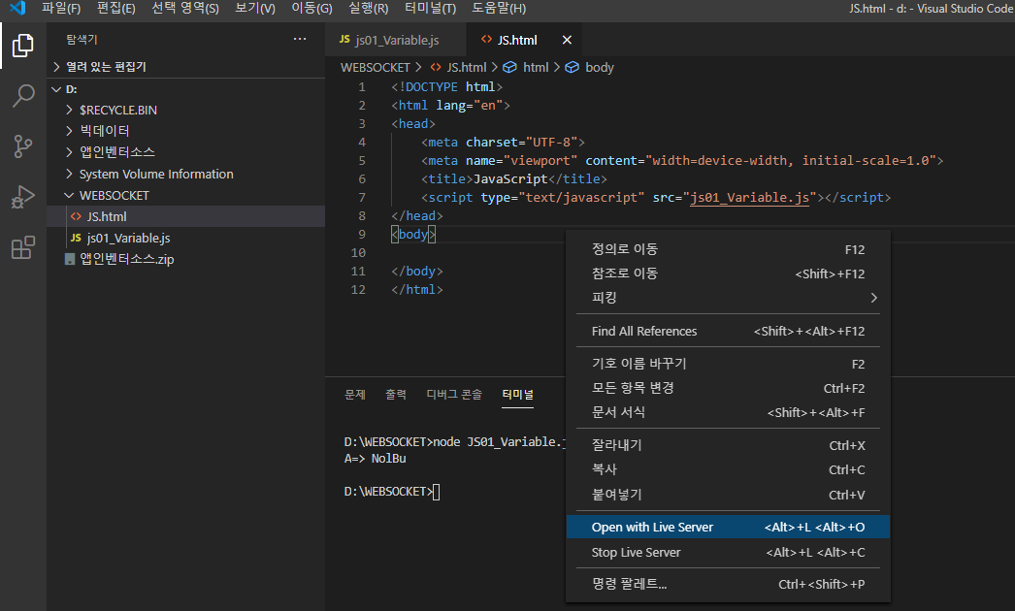Click Stop Live Server menu entry

tap(728, 552)
